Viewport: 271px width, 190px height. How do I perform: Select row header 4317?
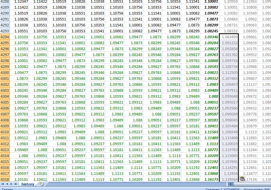tap(5, 174)
